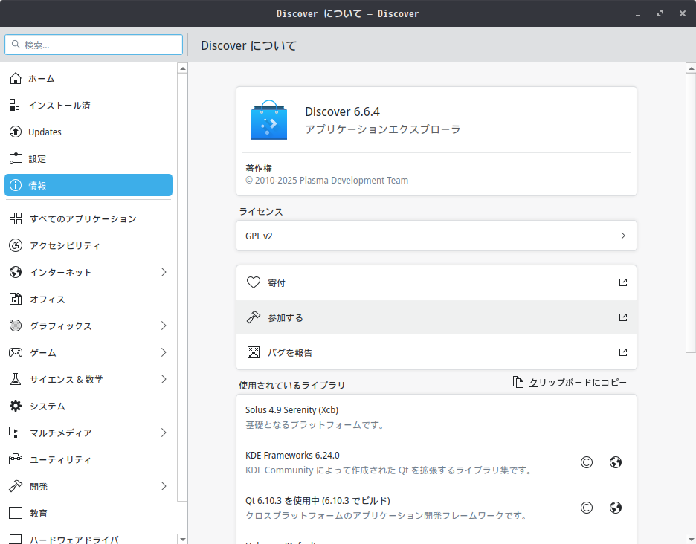The image size is (696, 544).
Task: Click the グラフィックス icon
Action: [16, 326]
